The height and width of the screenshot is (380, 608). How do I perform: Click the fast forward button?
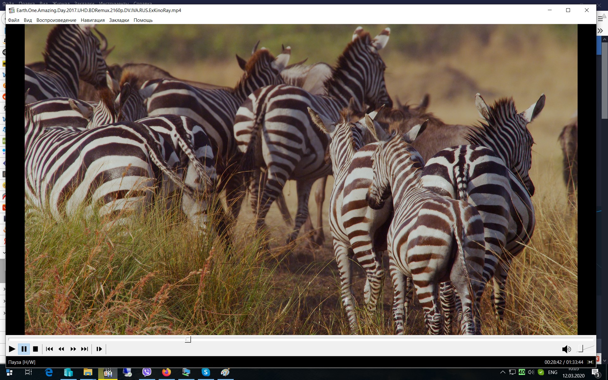point(73,349)
